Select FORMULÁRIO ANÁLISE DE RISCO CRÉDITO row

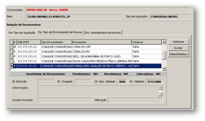pyautogui.click(x=86, y=66)
